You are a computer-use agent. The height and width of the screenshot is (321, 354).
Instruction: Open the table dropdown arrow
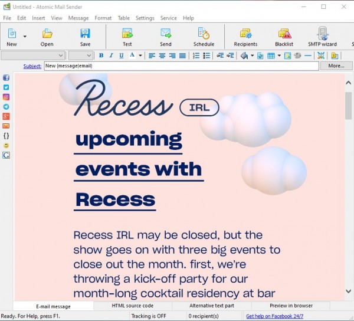point(279,55)
